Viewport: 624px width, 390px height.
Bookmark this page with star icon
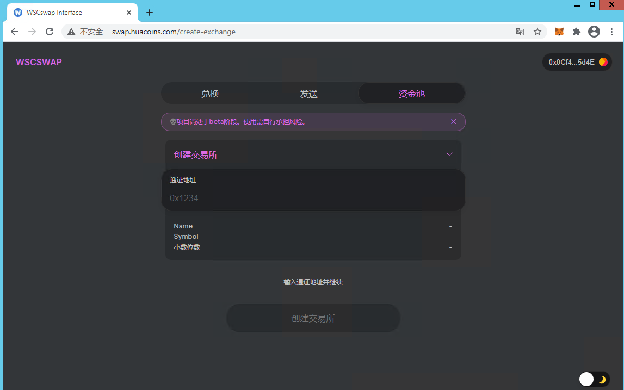coord(537,32)
